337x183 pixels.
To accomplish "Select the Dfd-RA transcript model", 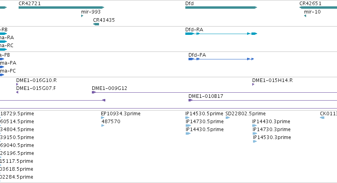I will pos(221,34).
